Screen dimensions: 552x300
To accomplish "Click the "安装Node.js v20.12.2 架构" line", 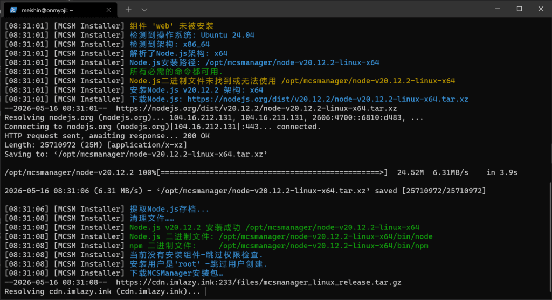I will [196, 90].
